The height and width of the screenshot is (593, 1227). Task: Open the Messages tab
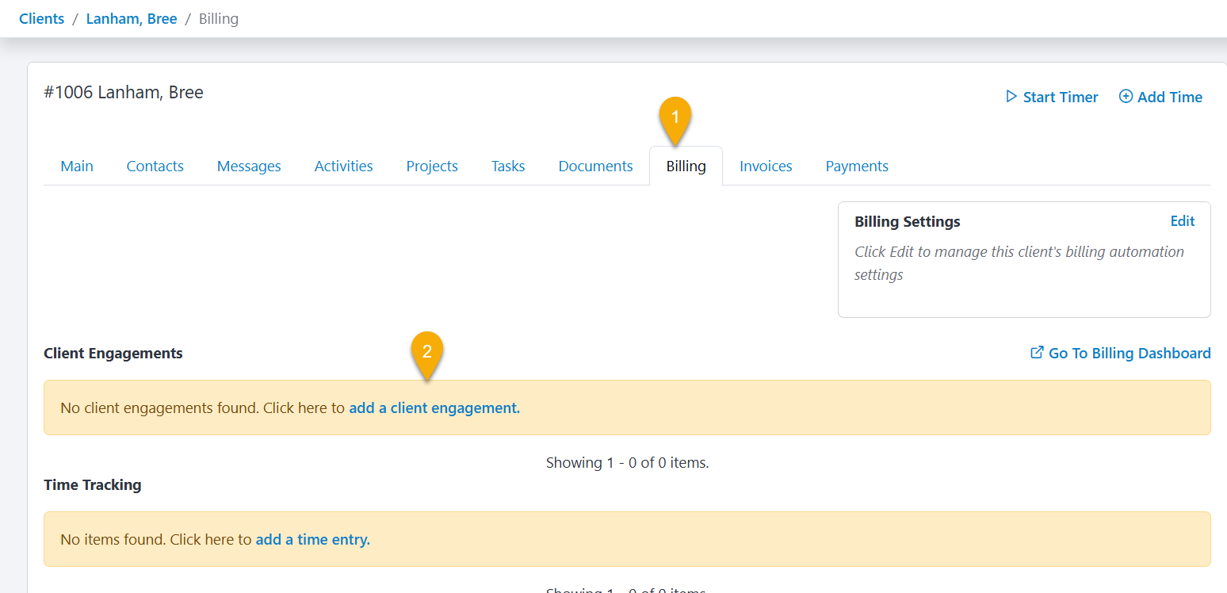click(x=249, y=166)
